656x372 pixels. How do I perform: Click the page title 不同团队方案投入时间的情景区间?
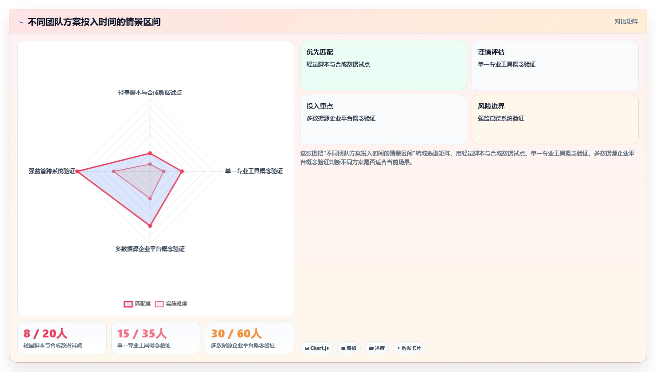point(94,22)
